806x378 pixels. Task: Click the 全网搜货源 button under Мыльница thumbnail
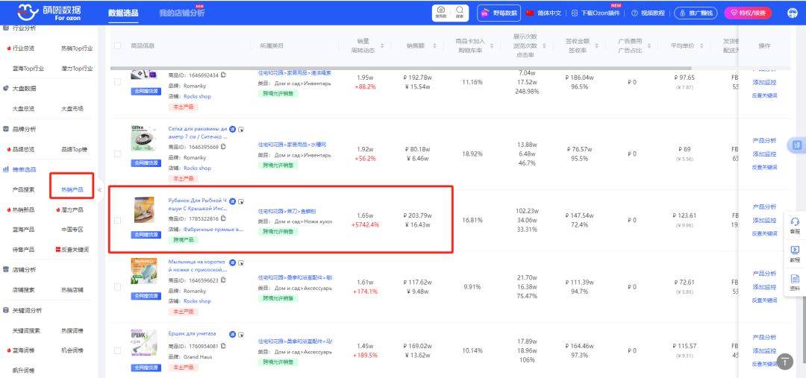[146, 296]
